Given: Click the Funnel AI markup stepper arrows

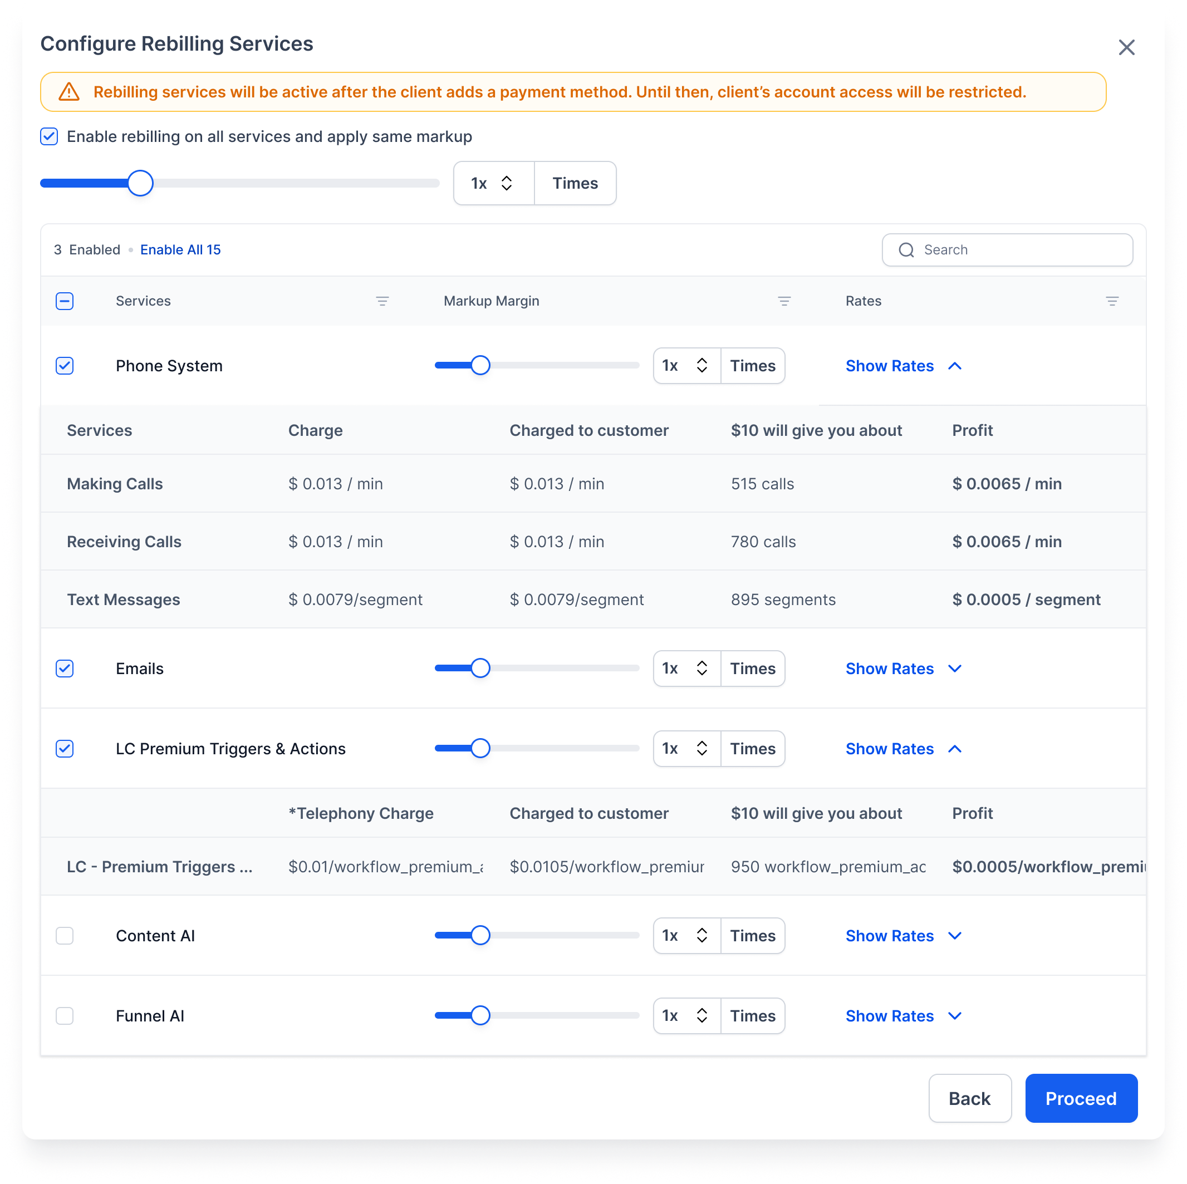Looking at the screenshot, I should tap(702, 1016).
